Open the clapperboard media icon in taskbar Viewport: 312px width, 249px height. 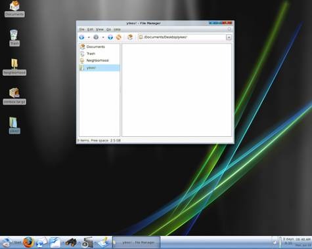(87, 242)
